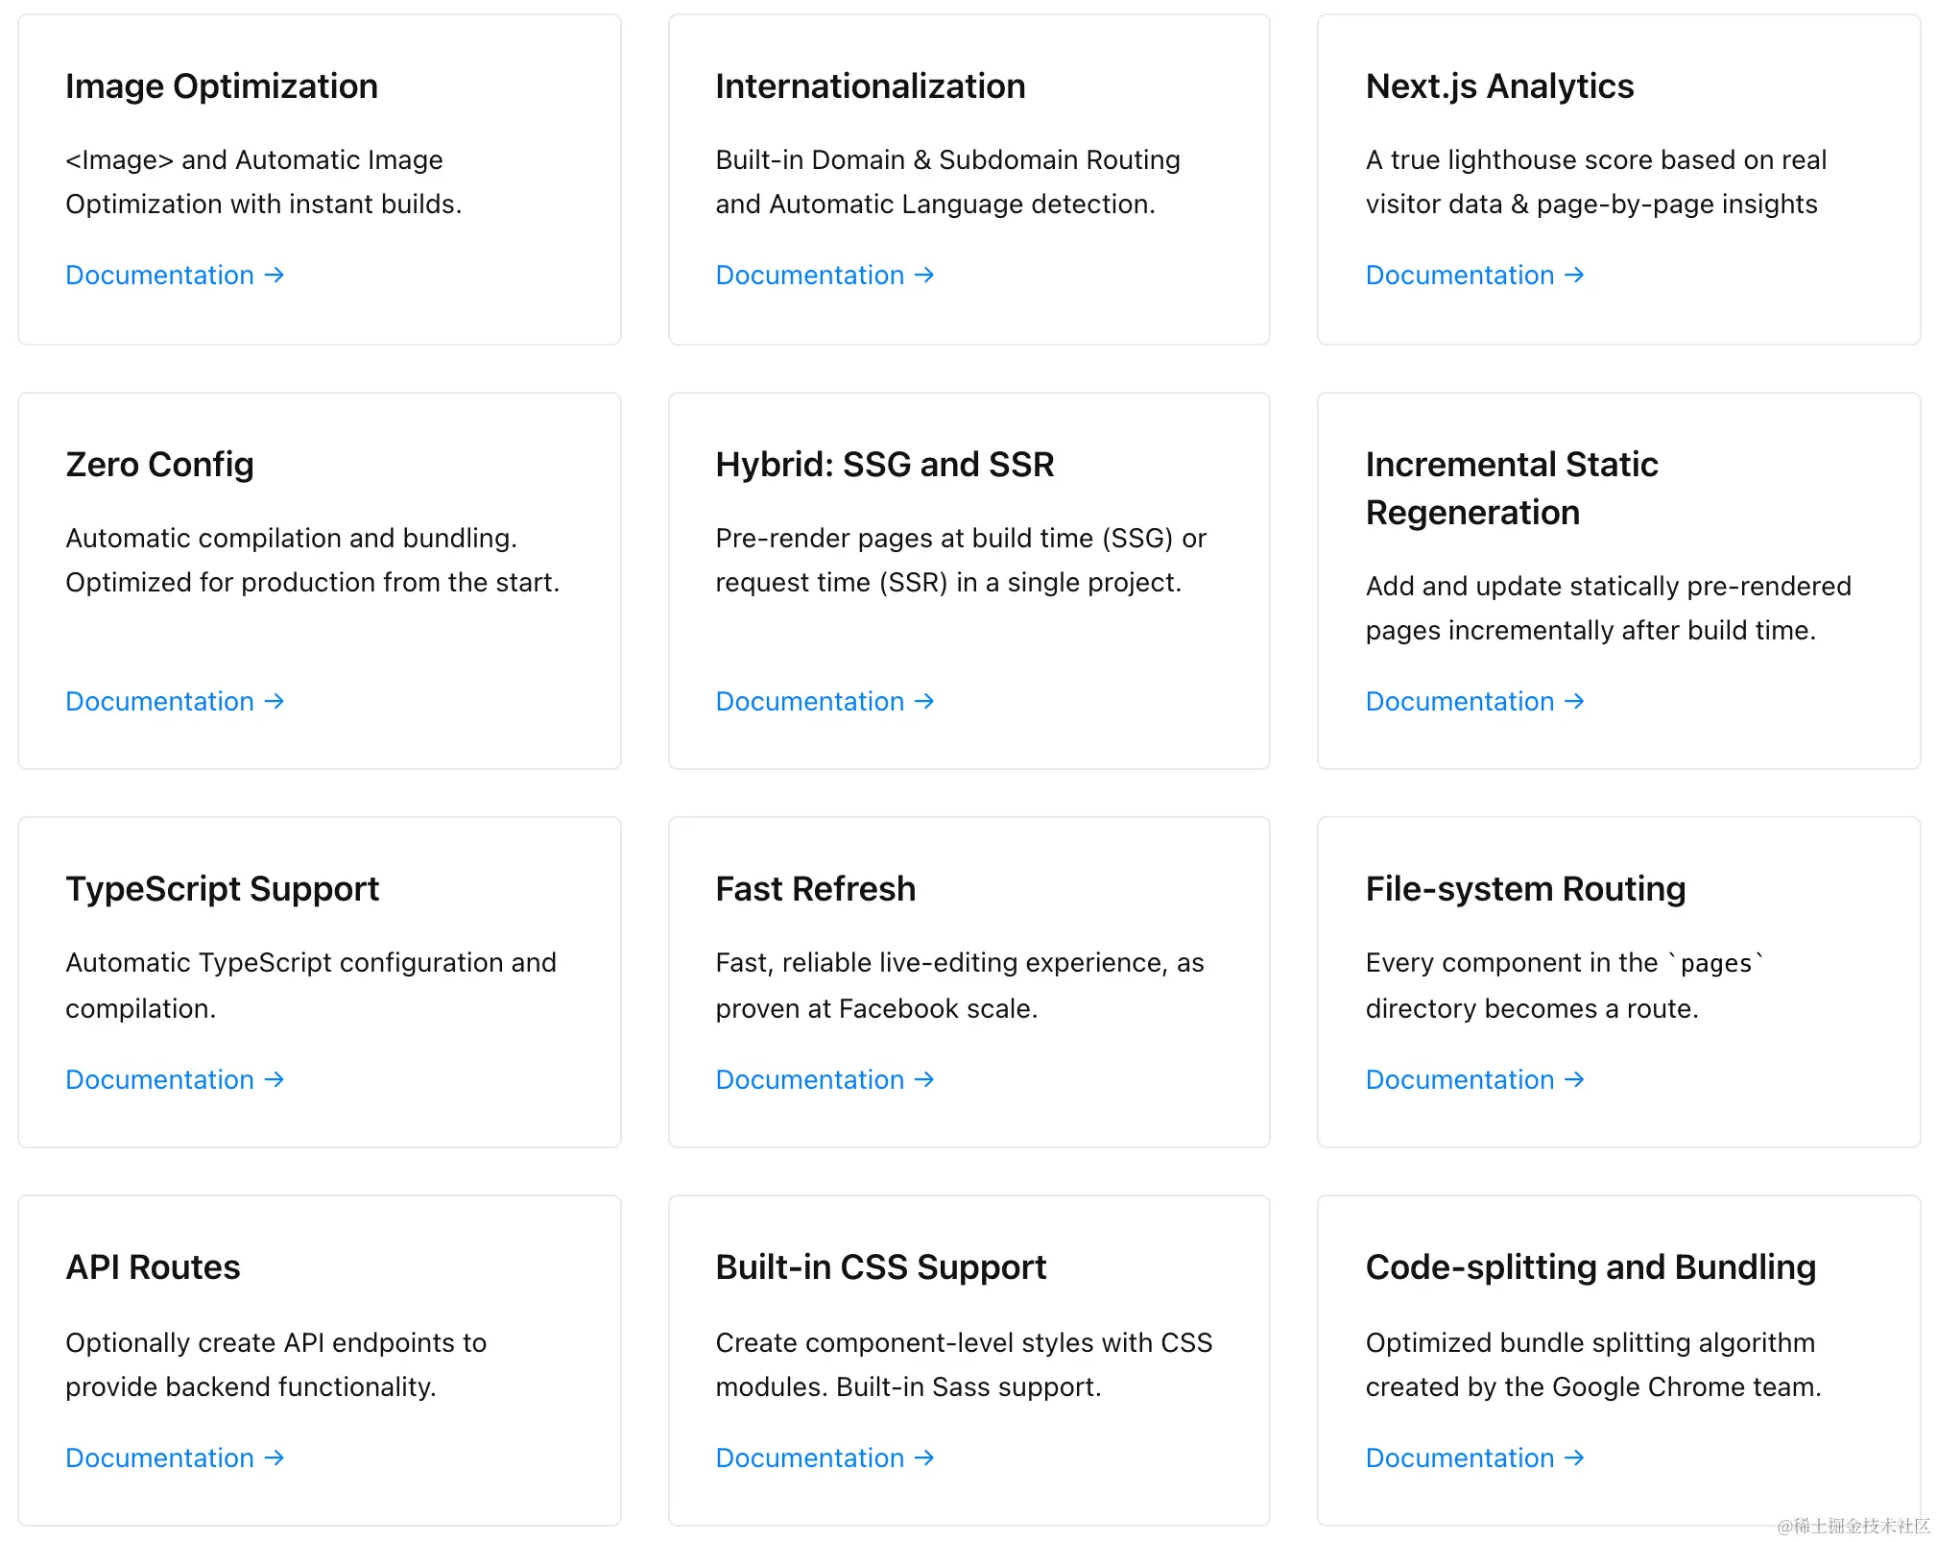The height and width of the screenshot is (1542, 1937).
Task: Click the Image Optimization card heading
Action: (x=222, y=86)
